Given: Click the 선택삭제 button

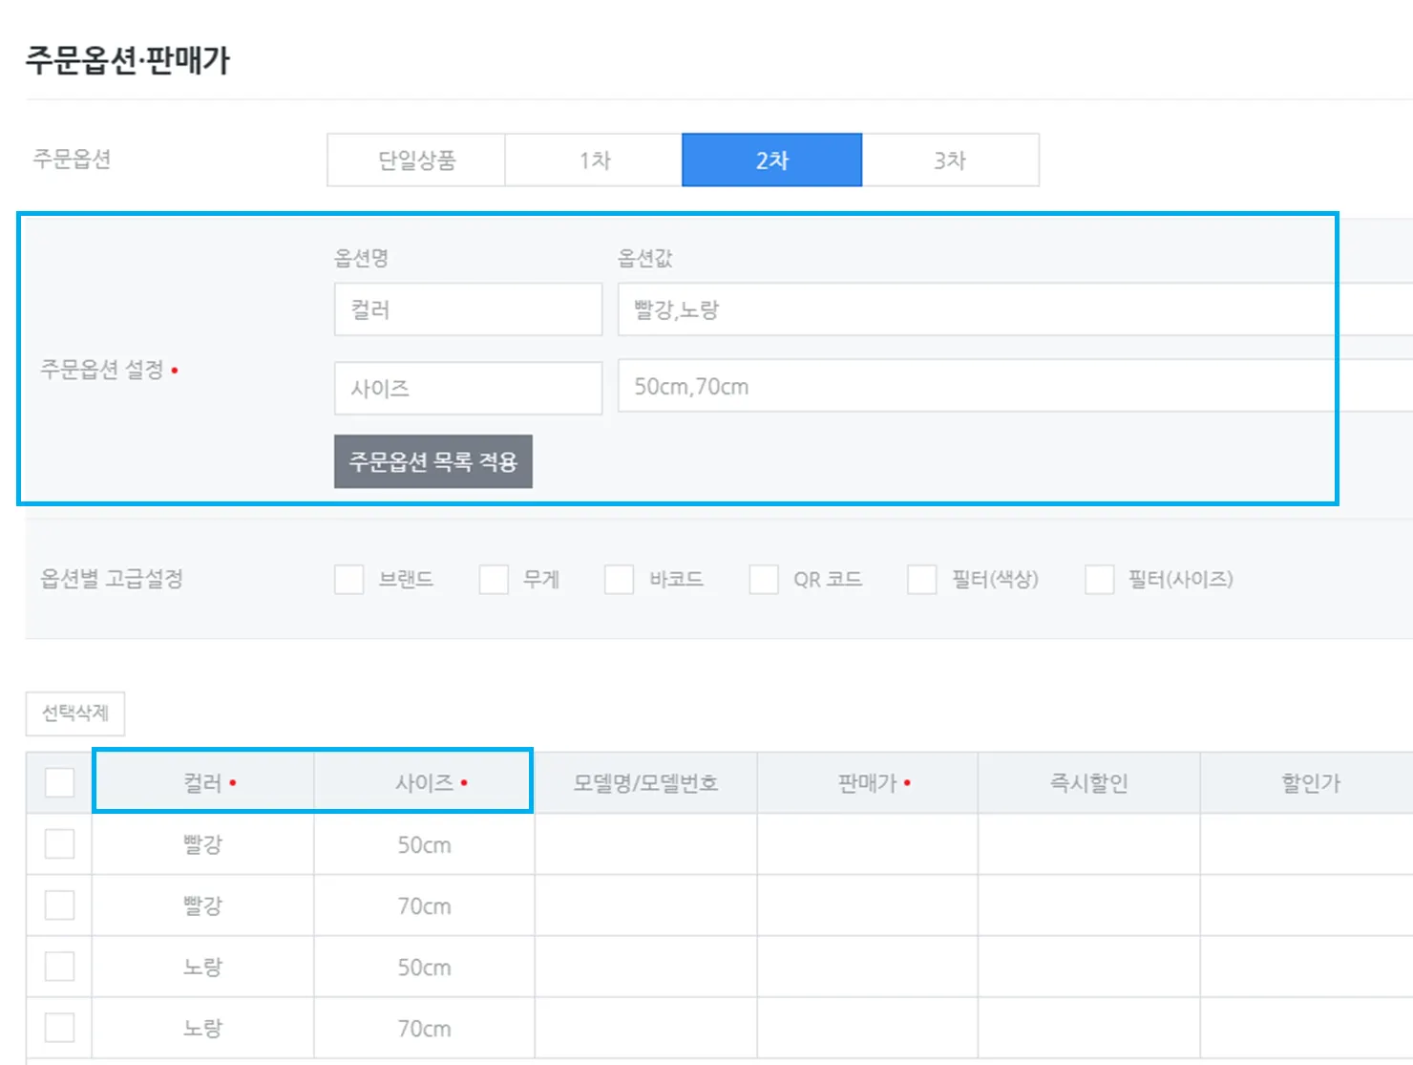Looking at the screenshot, I should coord(75,714).
